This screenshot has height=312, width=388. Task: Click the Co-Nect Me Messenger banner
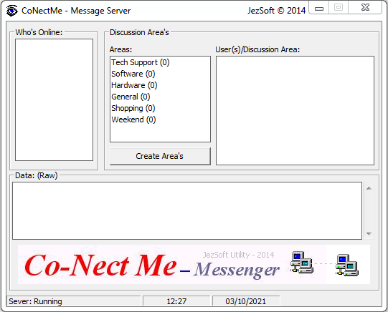click(194, 264)
